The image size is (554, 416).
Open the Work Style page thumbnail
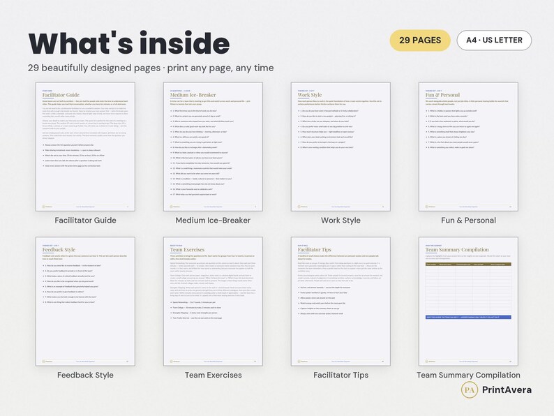point(340,147)
